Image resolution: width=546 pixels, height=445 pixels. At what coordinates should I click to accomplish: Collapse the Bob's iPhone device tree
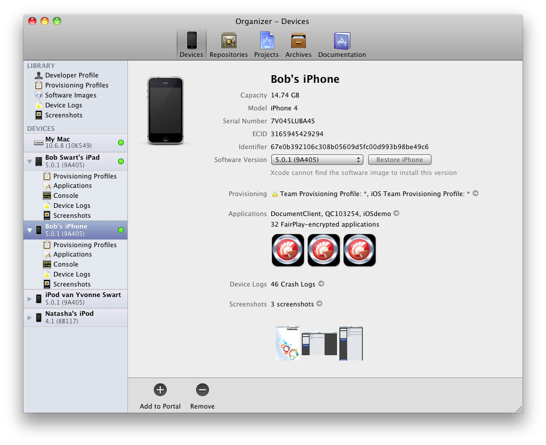tap(29, 230)
